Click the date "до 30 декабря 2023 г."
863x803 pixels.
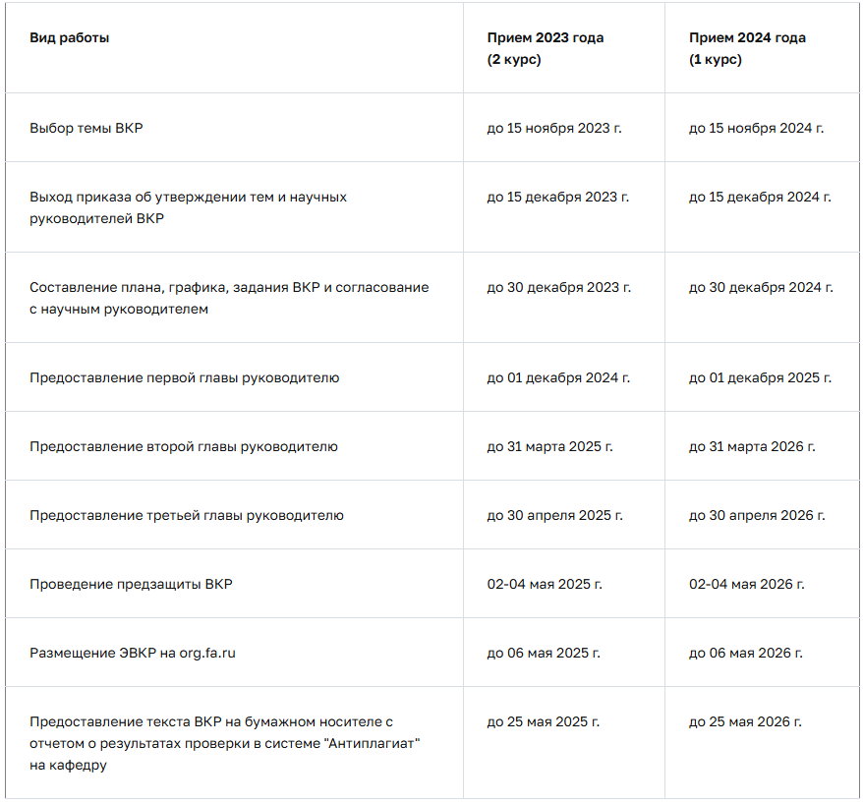[559, 287]
